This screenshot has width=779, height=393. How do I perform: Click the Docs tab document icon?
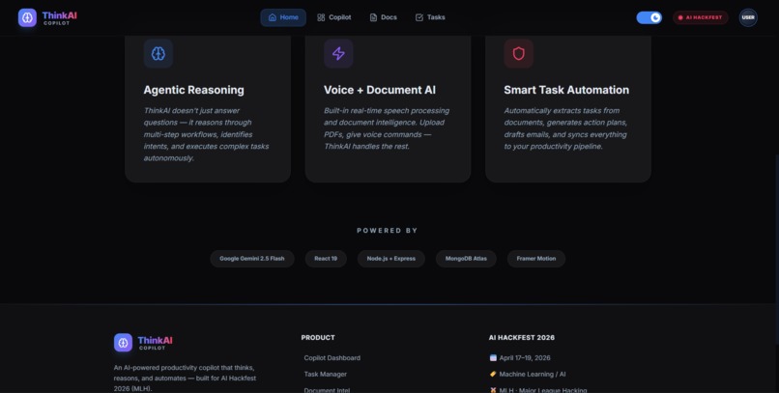(373, 17)
